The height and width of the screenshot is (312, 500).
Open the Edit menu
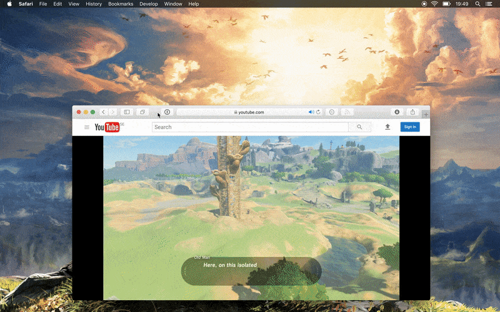coord(57,4)
